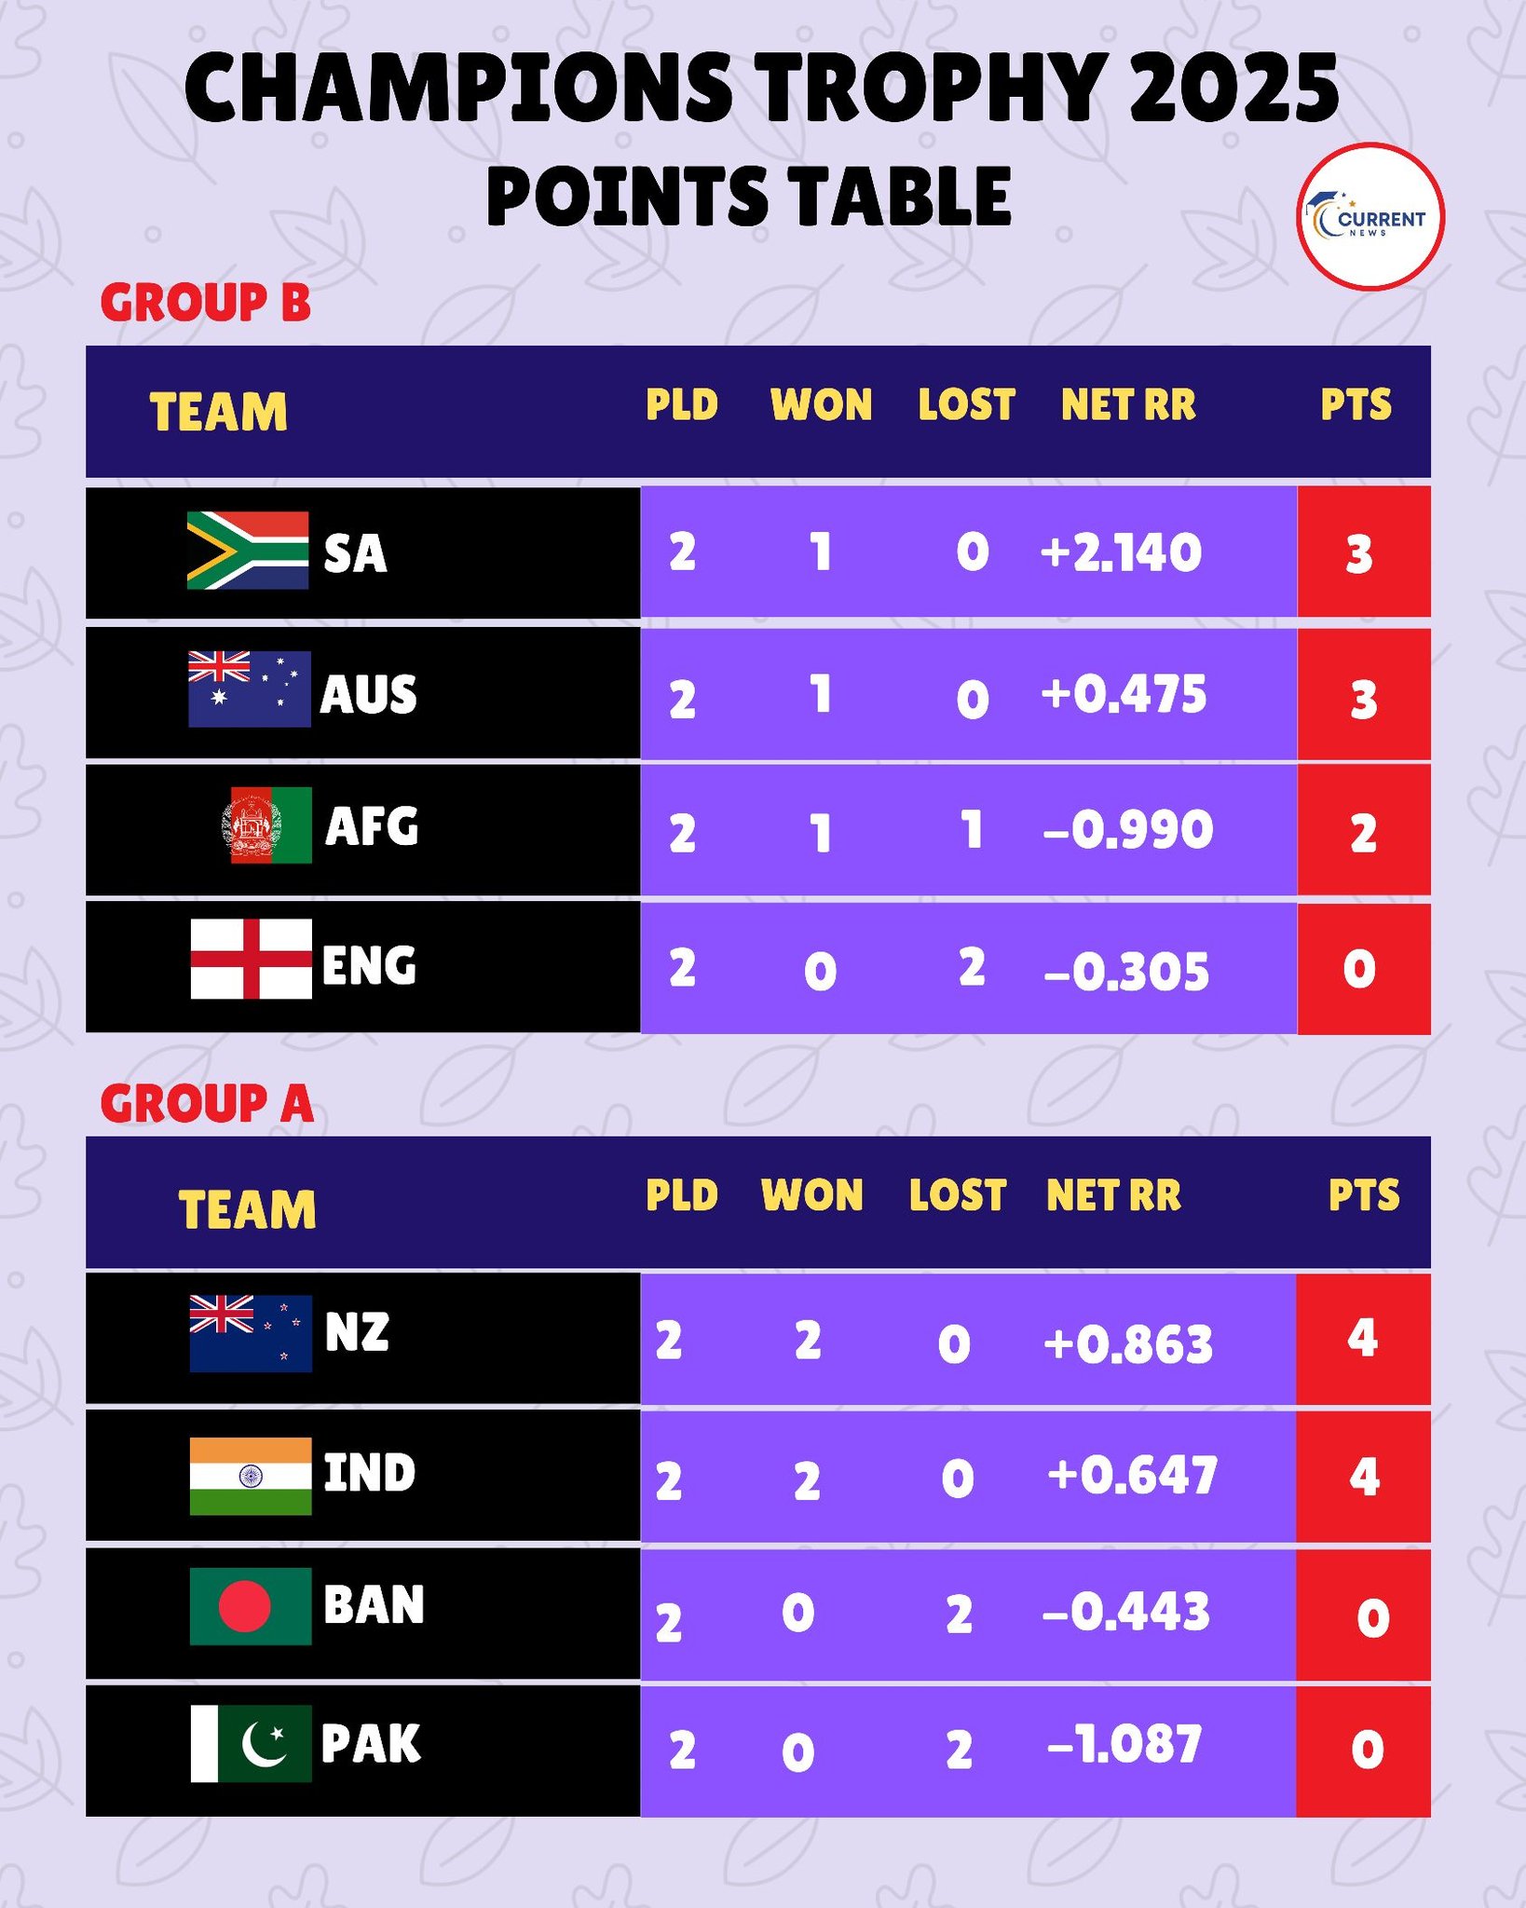The image size is (1526, 1908).
Task: Click the Australia flag icon
Action: click(x=249, y=688)
